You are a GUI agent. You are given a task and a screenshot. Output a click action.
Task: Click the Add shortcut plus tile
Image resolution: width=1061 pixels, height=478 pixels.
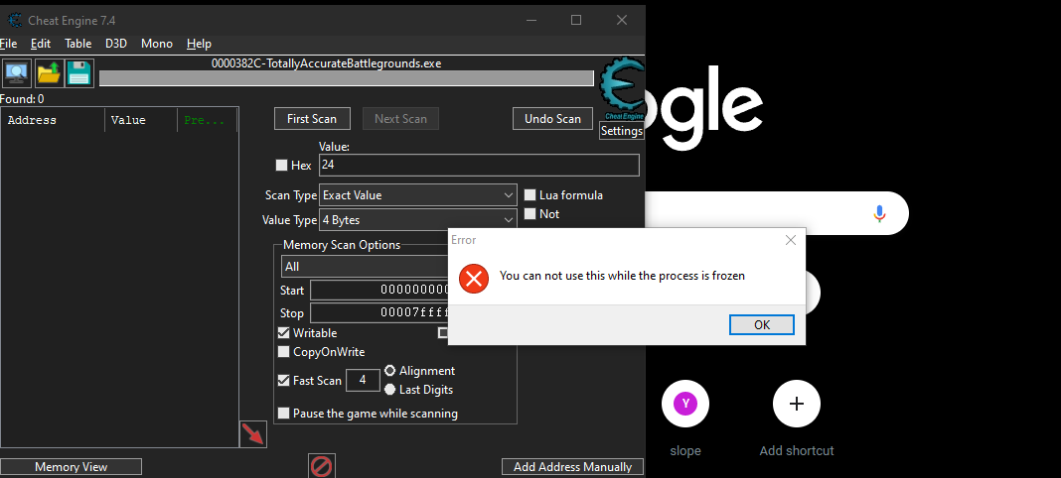pyautogui.click(x=797, y=404)
